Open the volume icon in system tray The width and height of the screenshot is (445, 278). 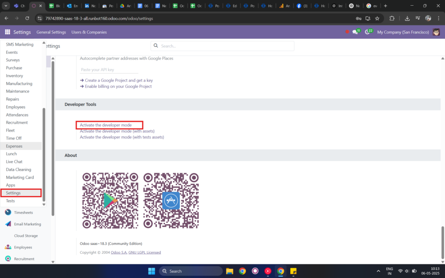(407, 271)
